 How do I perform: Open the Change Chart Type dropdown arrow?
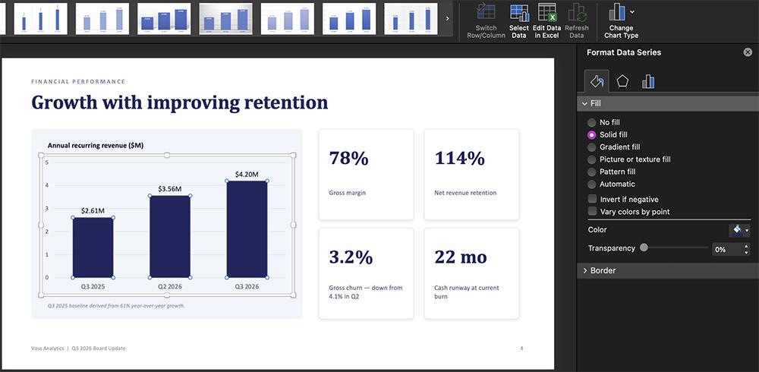click(632, 11)
